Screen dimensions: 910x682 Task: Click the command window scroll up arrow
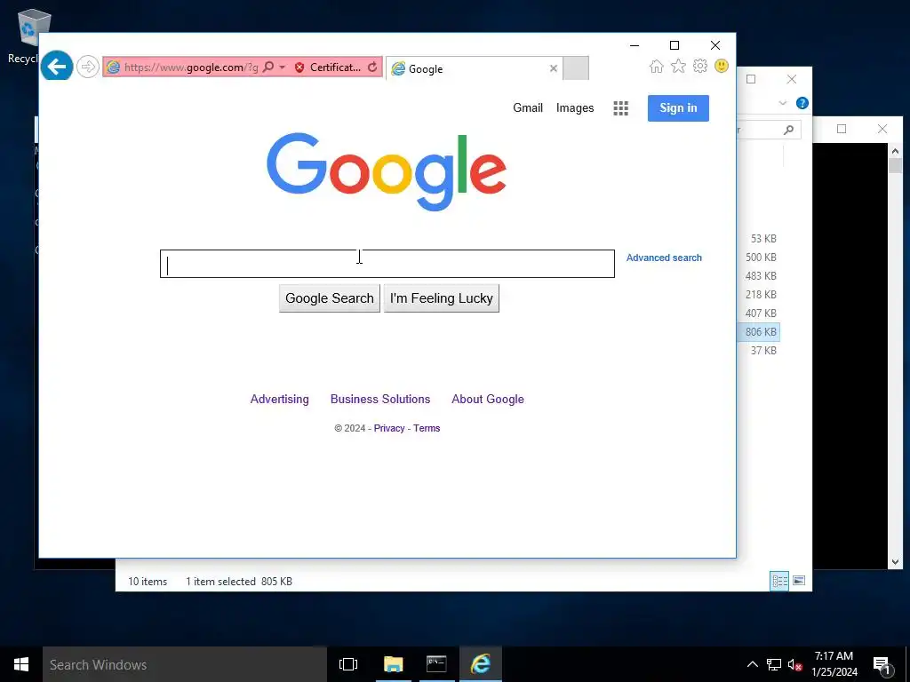click(895, 151)
